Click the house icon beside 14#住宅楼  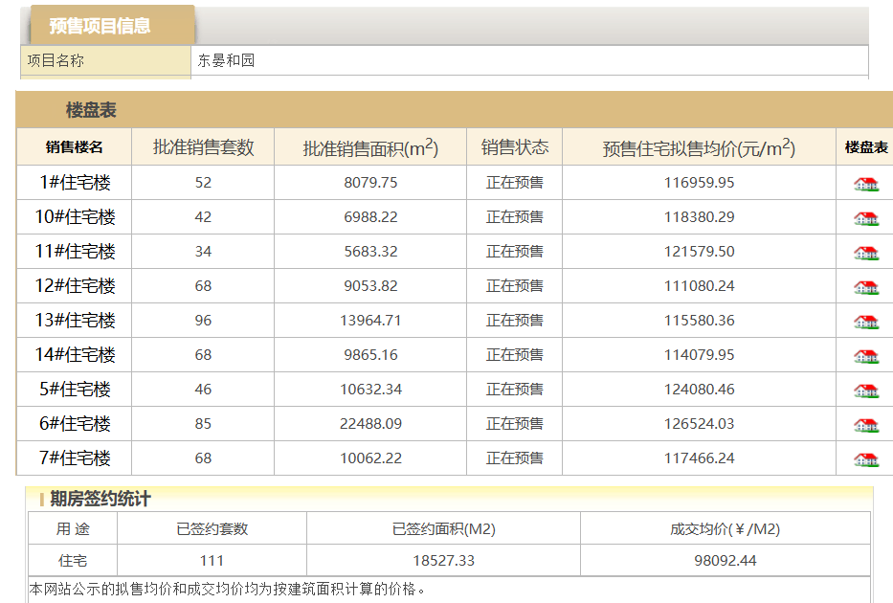[x=865, y=356]
